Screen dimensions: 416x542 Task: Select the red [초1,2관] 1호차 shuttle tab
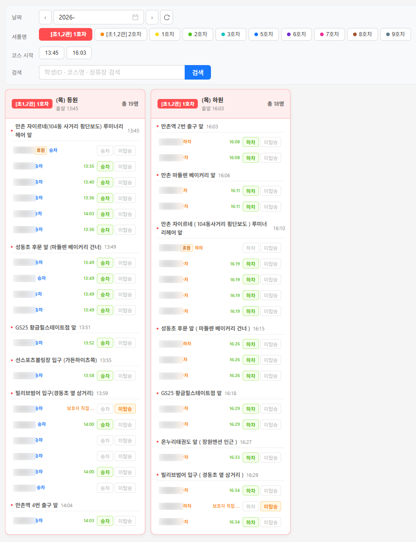(x=66, y=34)
